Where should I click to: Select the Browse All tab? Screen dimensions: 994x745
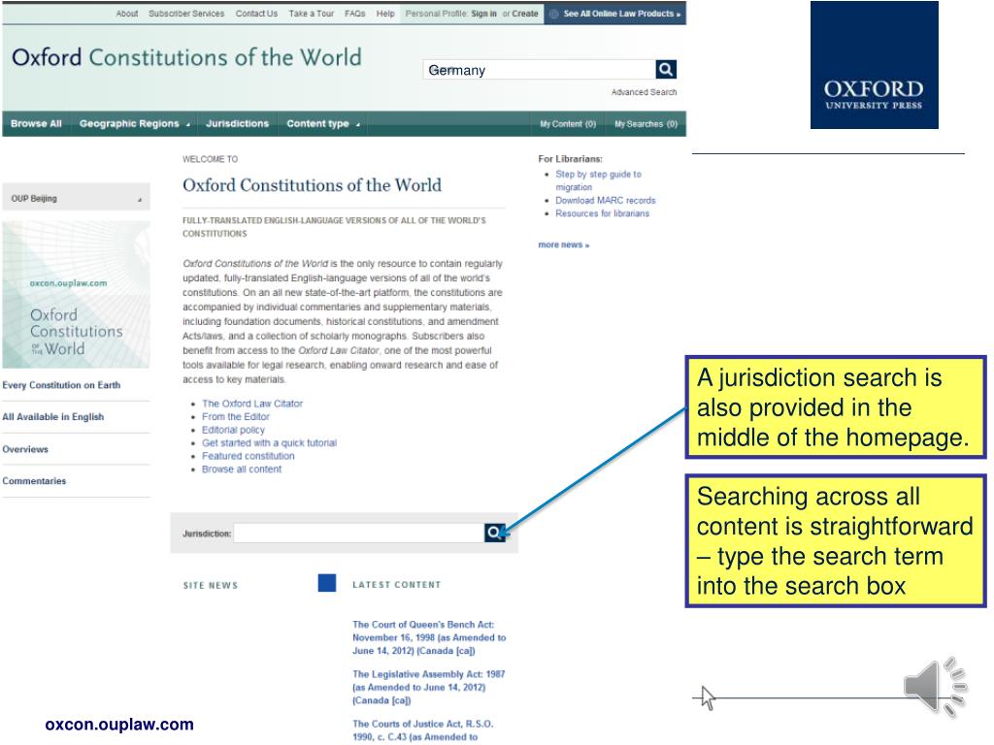36,123
